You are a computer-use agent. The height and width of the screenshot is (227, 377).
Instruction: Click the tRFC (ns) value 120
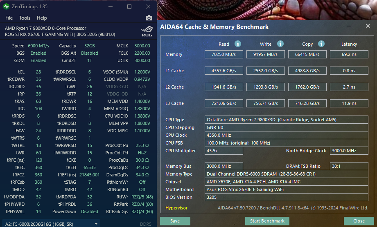[38, 160]
